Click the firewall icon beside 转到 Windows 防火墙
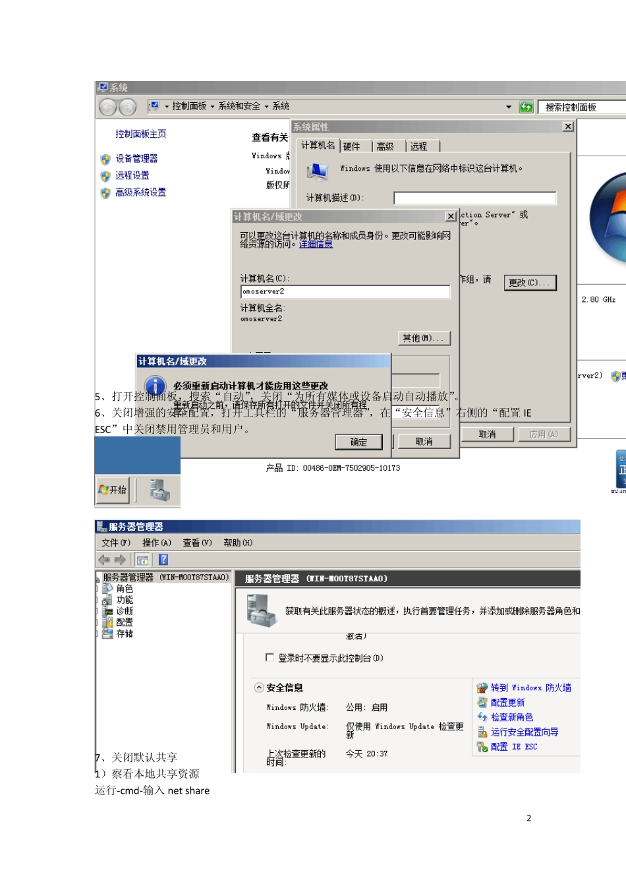The height and width of the screenshot is (886, 626). (x=482, y=688)
